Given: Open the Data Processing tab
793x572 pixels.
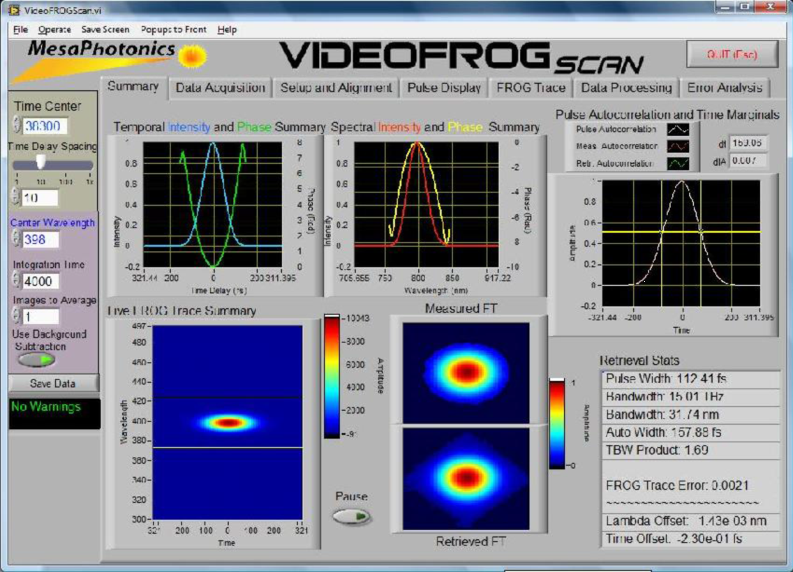Looking at the screenshot, I should [626, 88].
